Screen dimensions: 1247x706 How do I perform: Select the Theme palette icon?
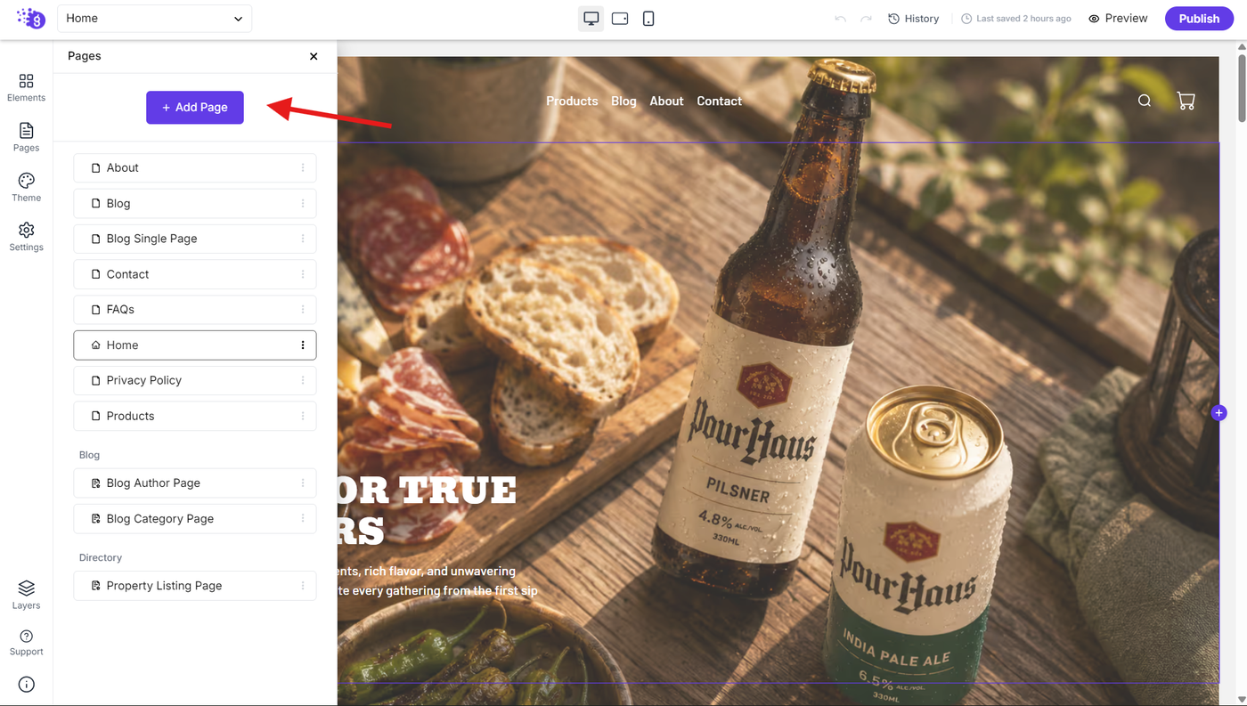(26, 181)
